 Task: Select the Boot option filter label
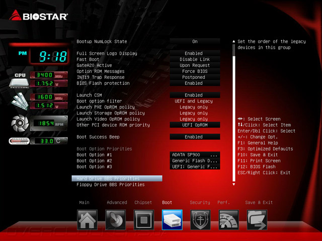pyautogui.click(x=99, y=101)
